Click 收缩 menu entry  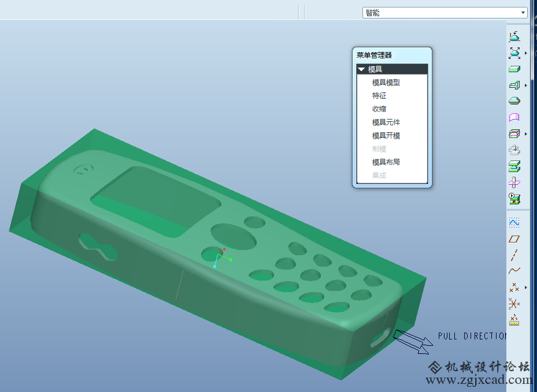[x=379, y=109]
